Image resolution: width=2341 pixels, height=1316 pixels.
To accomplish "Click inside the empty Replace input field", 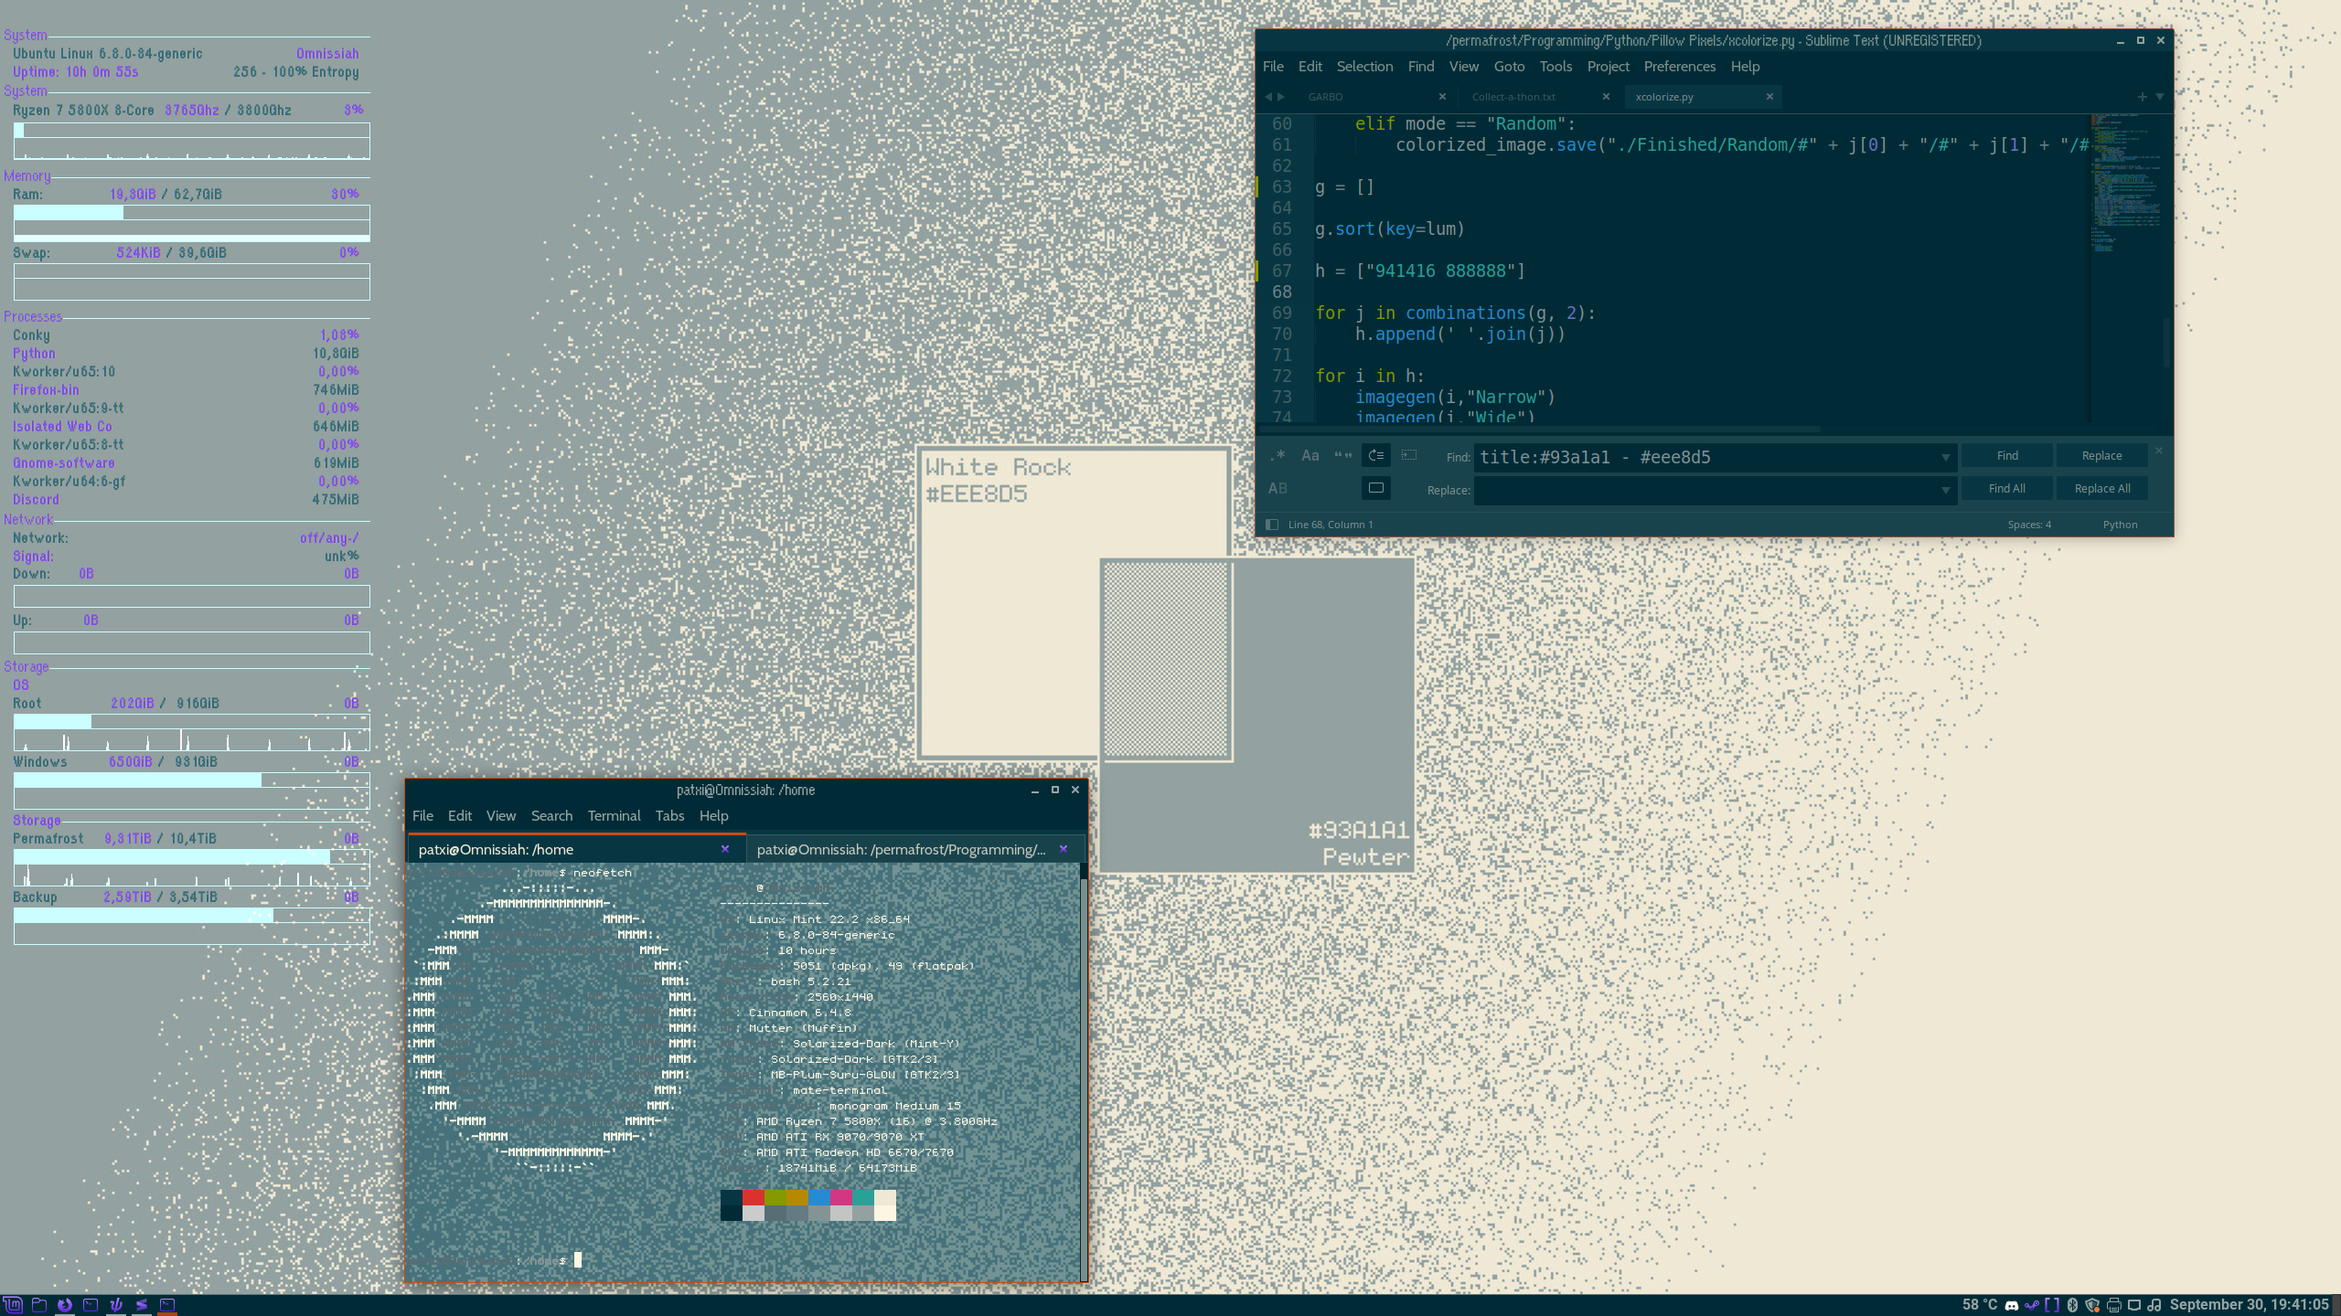I will click(x=1701, y=490).
